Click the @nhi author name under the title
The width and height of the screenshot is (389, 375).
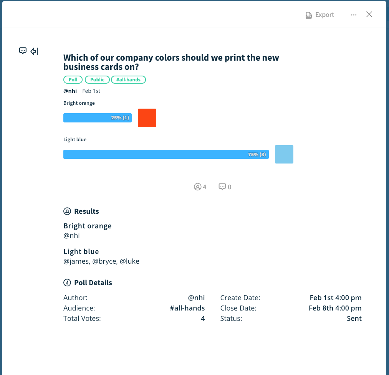coord(70,91)
